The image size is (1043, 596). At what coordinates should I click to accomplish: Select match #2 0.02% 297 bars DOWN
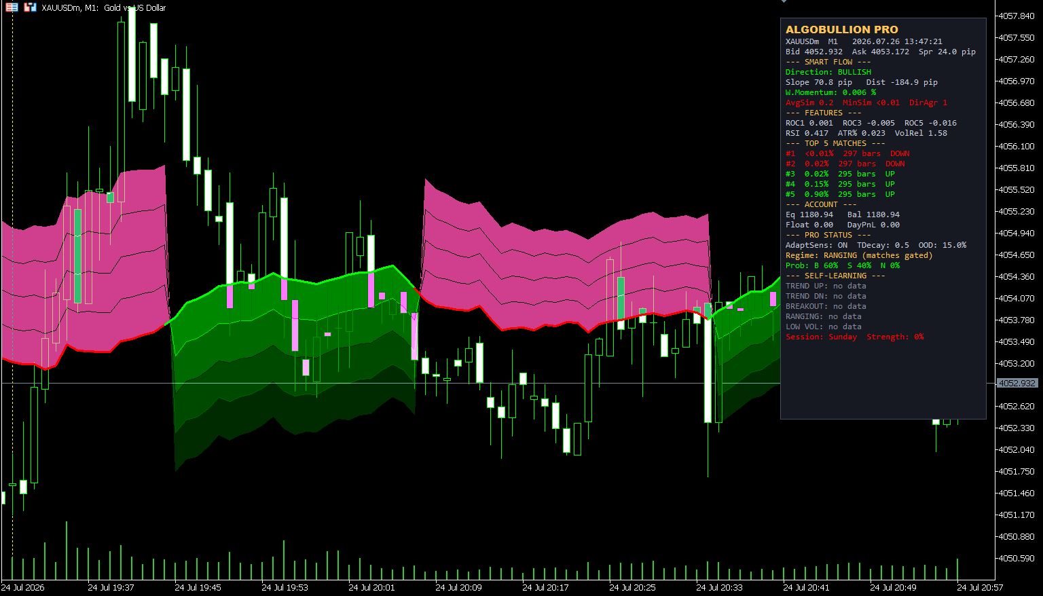pyautogui.click(x=845, y=164)
